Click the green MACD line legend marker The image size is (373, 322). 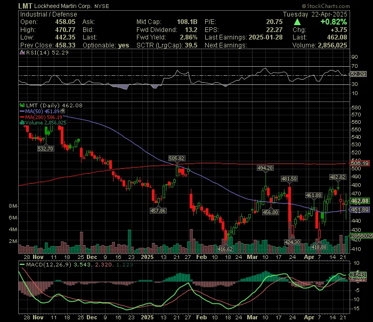(x=22, y=264)
